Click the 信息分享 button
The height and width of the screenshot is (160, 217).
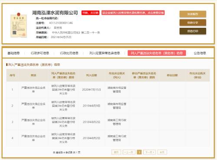pos(193,23)
